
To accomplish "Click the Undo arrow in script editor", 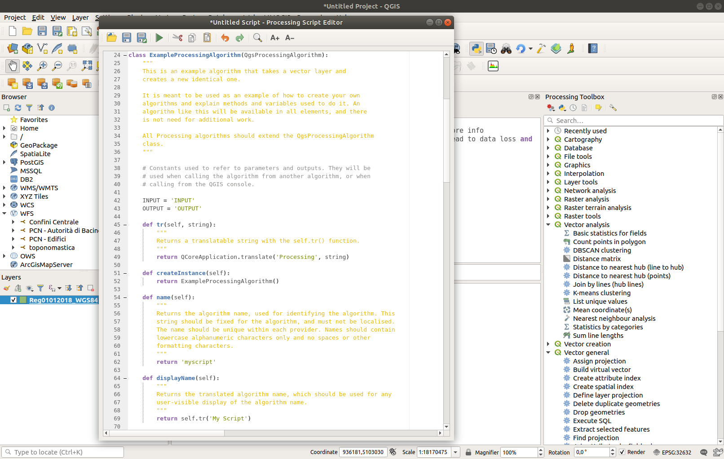I will click(225, 38).
